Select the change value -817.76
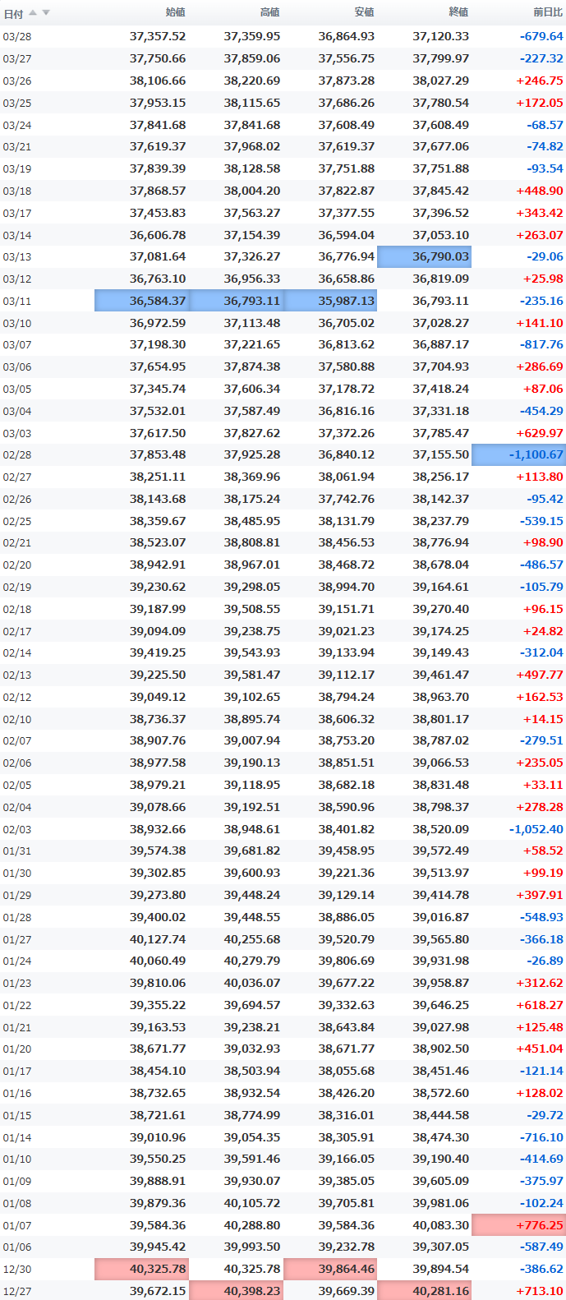566x1300 pixels. pyautogui.click(x=541, y=344)
